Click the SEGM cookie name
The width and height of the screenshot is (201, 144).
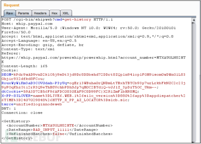point(6,75)
